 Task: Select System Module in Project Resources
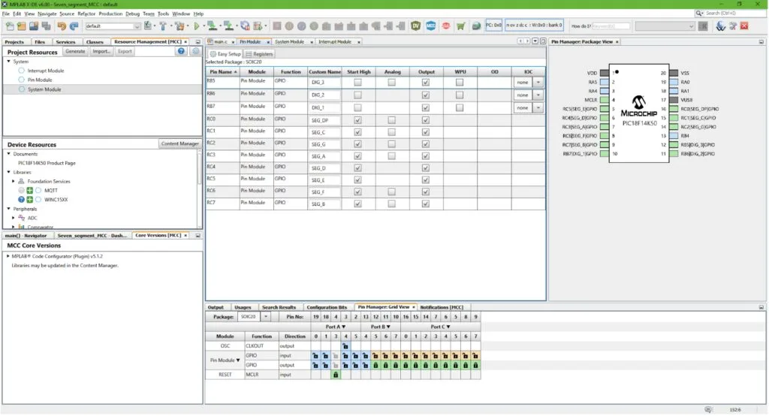pyautogui.click(x=45, y=89)
